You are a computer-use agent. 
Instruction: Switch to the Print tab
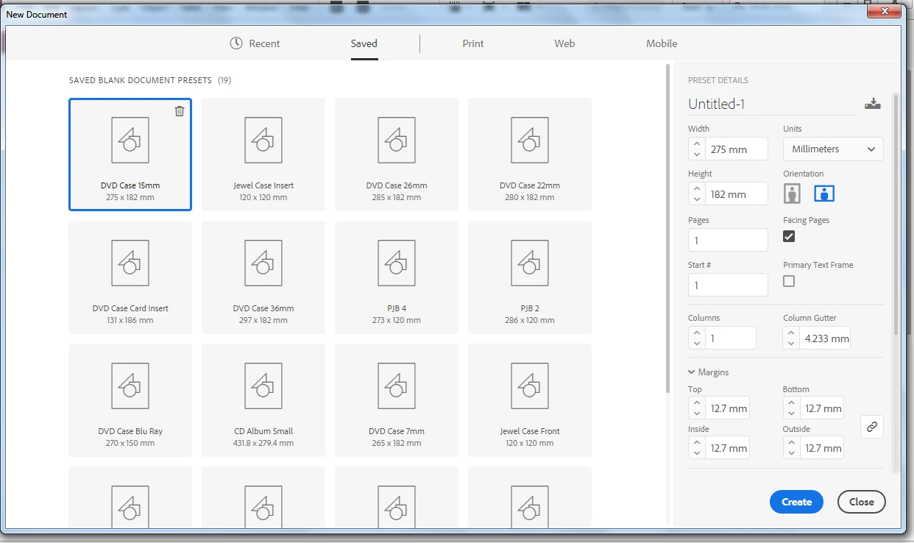tap(473, 43)
